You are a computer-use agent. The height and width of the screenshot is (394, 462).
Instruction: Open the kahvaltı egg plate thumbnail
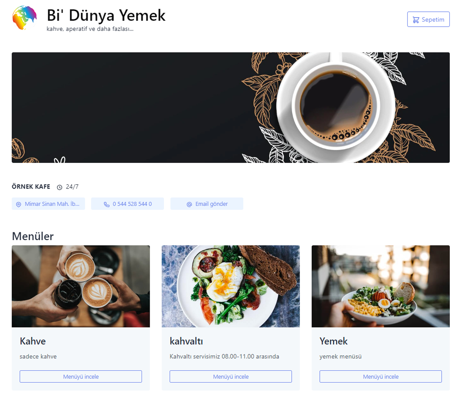231,286
